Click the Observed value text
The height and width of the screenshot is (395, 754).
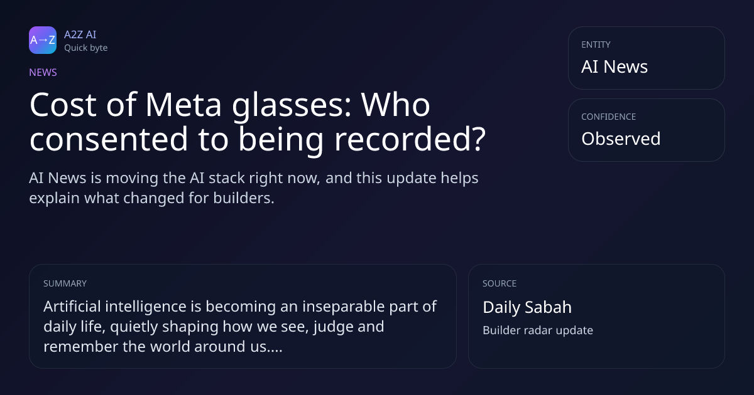click(621, 139)
